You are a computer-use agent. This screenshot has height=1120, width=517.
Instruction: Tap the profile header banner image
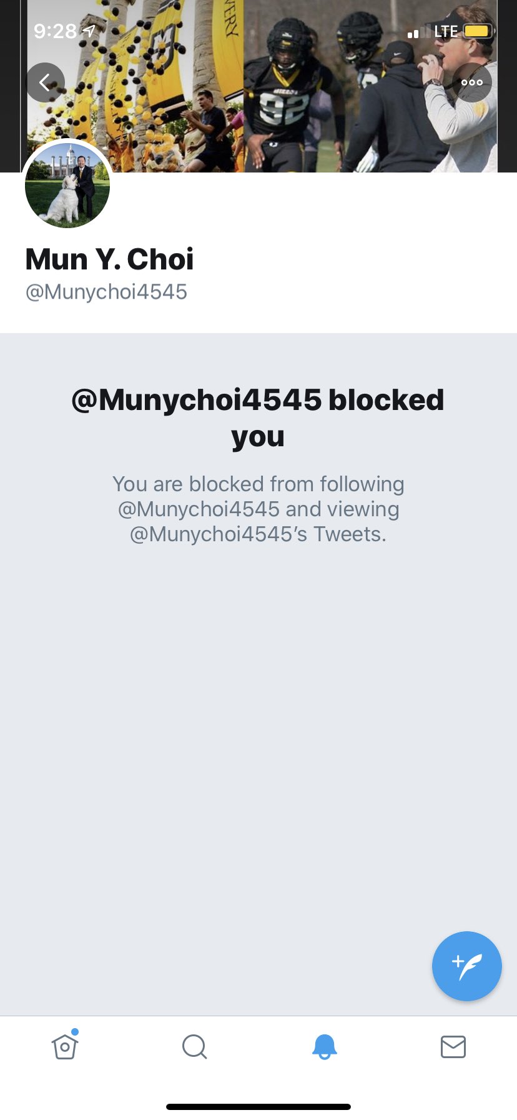(x=258, y=86)
